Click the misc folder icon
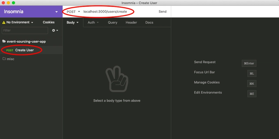Viewport: 279px width, 139px height. 4,59
